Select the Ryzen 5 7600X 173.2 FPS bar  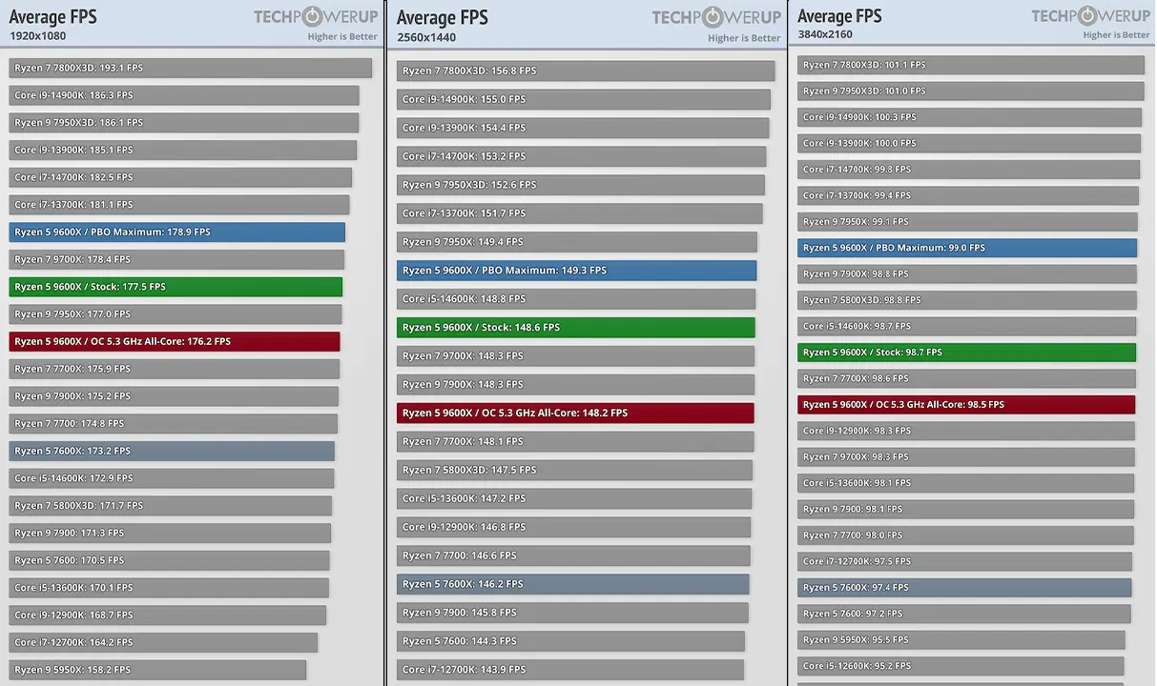tap(172, 452)
